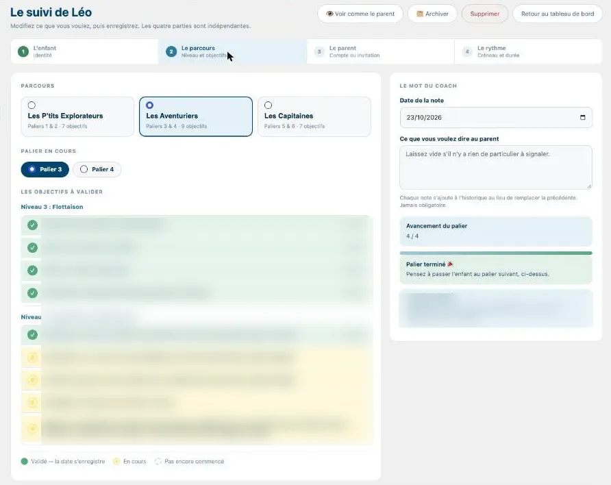Select the Les Aventuriers radio button

point(149,105)
